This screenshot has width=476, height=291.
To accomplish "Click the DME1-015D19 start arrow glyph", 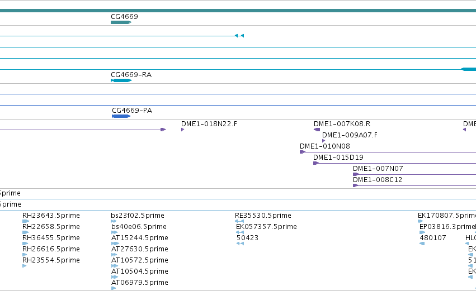I will click(316, 163).
